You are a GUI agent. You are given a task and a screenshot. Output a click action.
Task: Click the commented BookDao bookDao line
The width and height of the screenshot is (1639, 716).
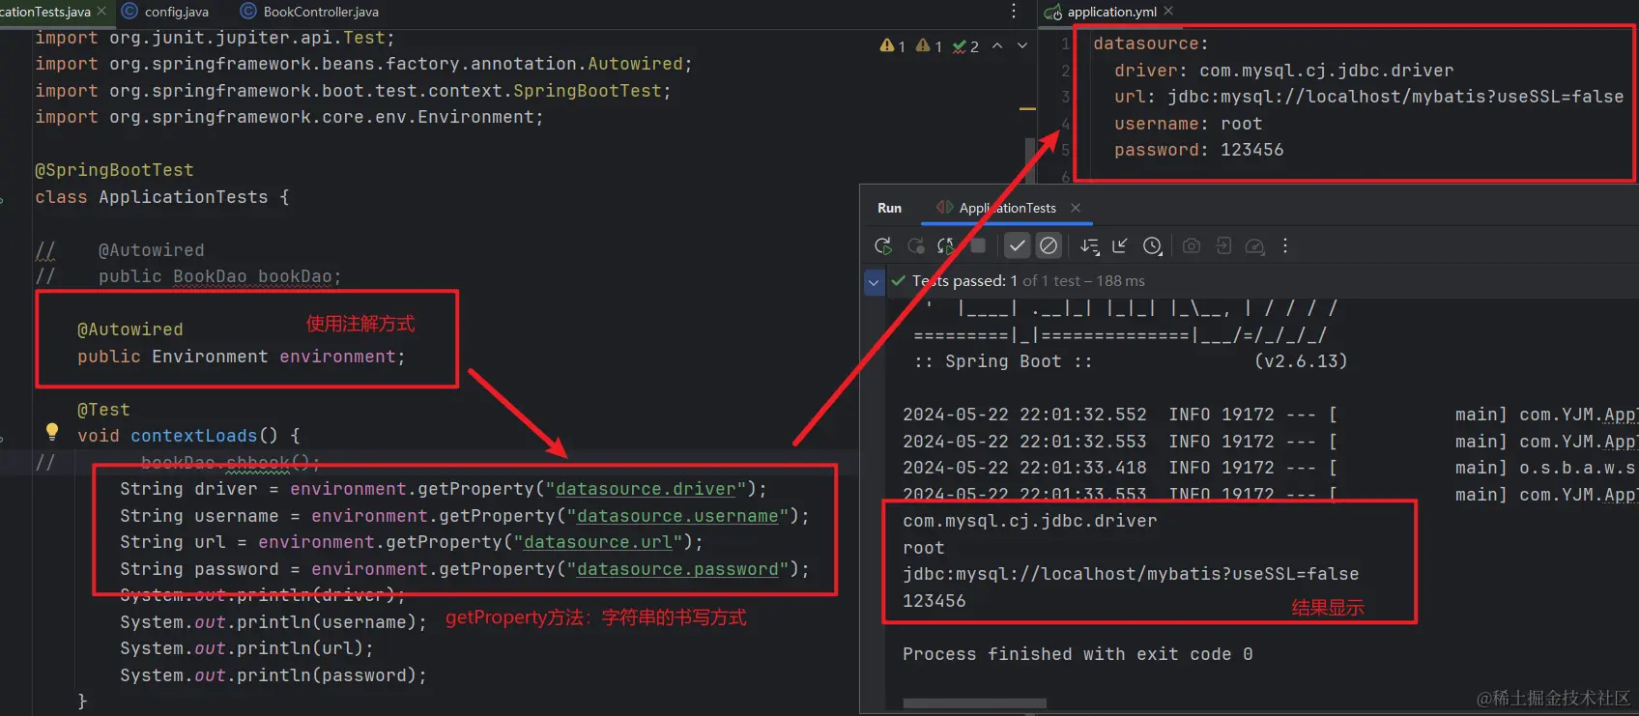coord(188,276)
